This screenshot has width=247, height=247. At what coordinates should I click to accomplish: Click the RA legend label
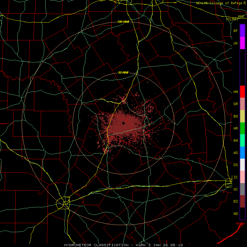tap(235, 141)
